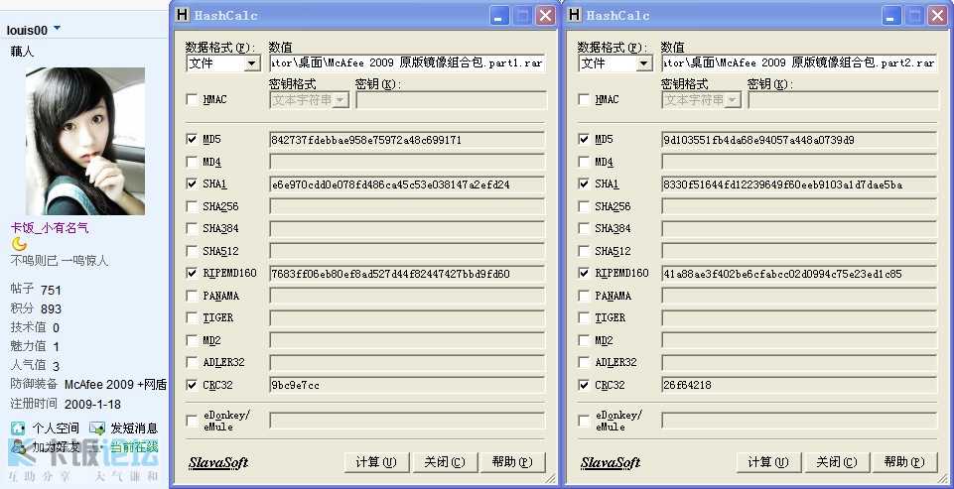
Task: Enable eDonkey/eMule checkbox in right window
Action: (584, 421)
